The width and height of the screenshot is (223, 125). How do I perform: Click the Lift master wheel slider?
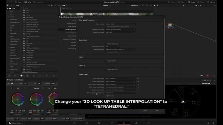pos(18,114)
